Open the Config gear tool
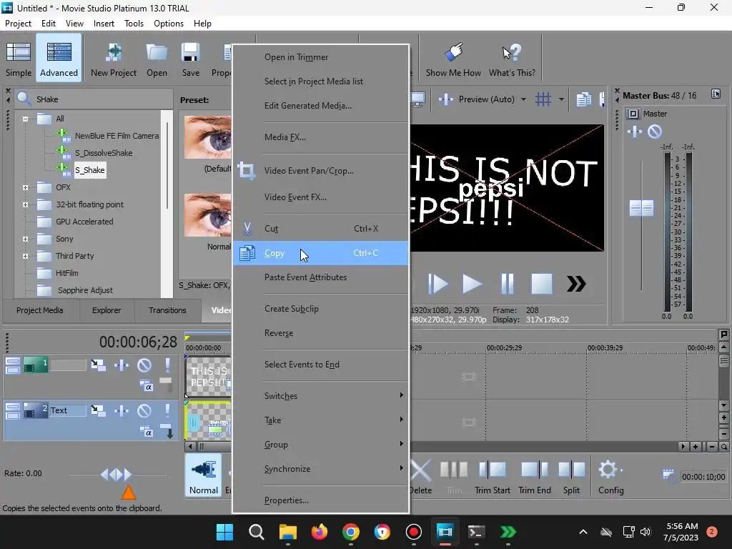This screenshot has height=549, width=732. point(610,477)
